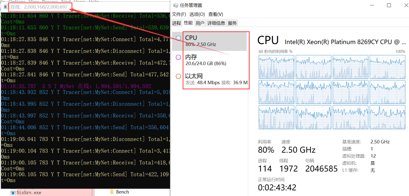Select the 以太网 item in performance sidebar
The image size is (409, 196).
click(x=209, y=79)
